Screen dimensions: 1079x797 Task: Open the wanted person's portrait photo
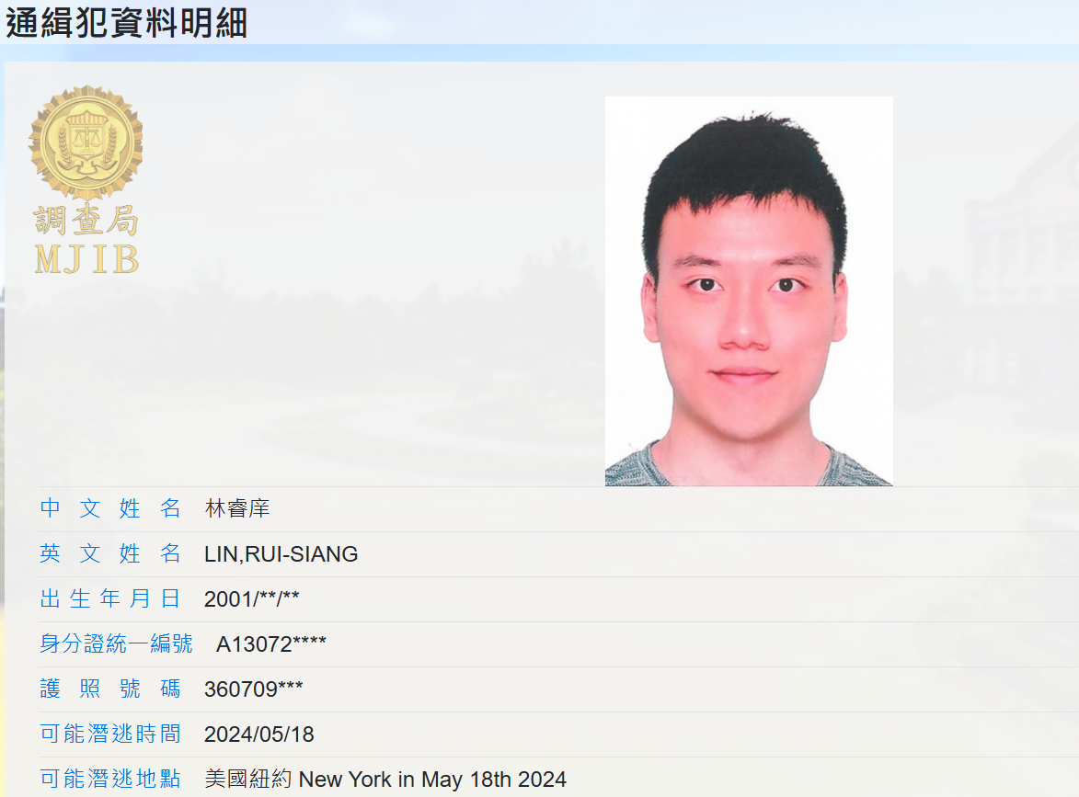[749, 290]
